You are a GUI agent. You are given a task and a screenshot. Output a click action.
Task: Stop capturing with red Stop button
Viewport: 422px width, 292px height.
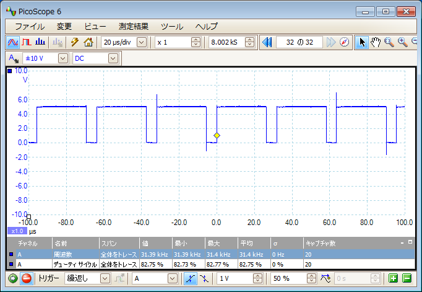click(x=27, y=278)
